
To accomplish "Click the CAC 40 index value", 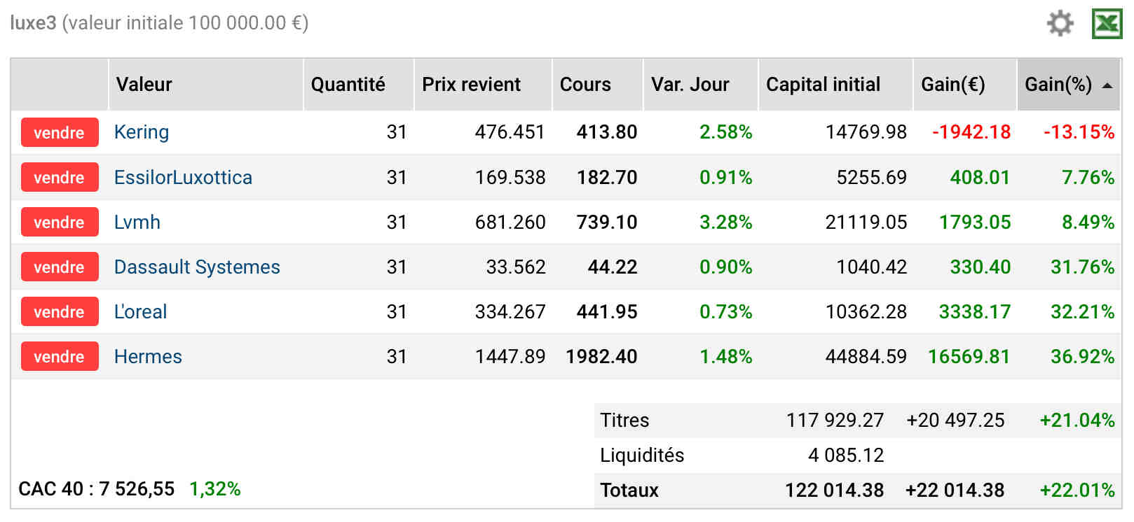I will tap(137, 488).
